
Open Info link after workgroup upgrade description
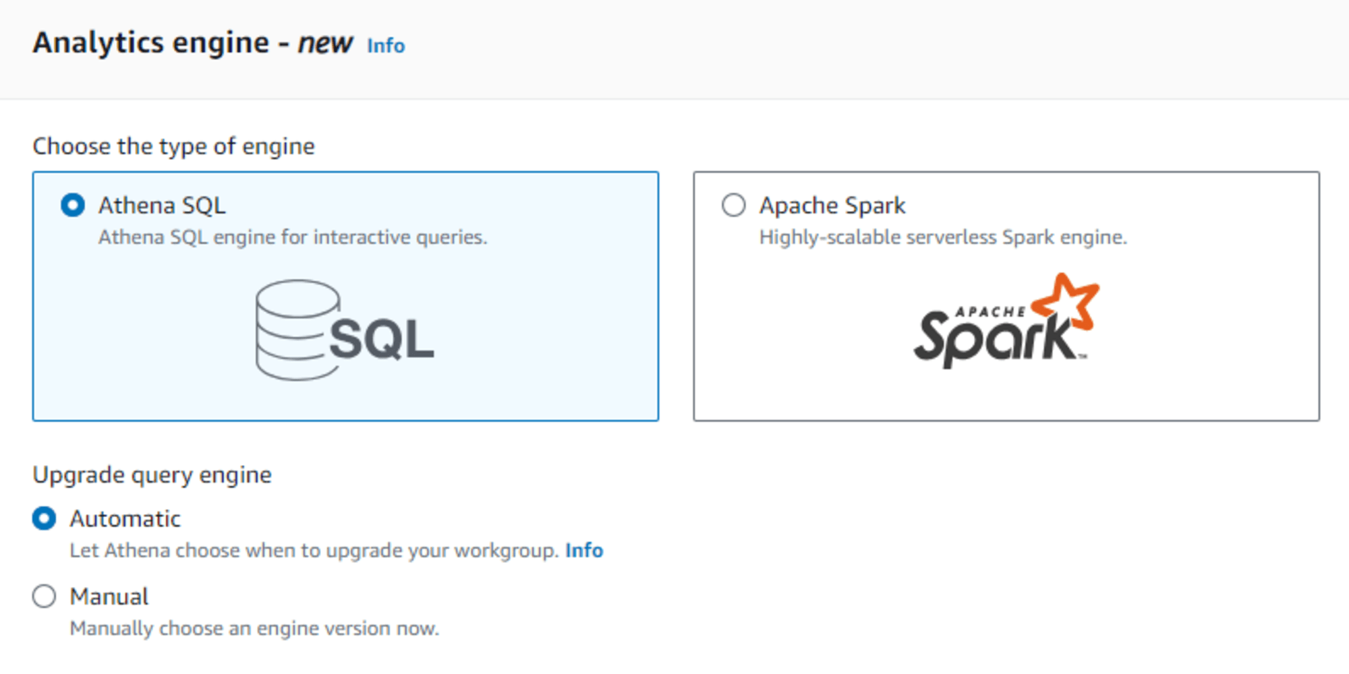(584, 551)
